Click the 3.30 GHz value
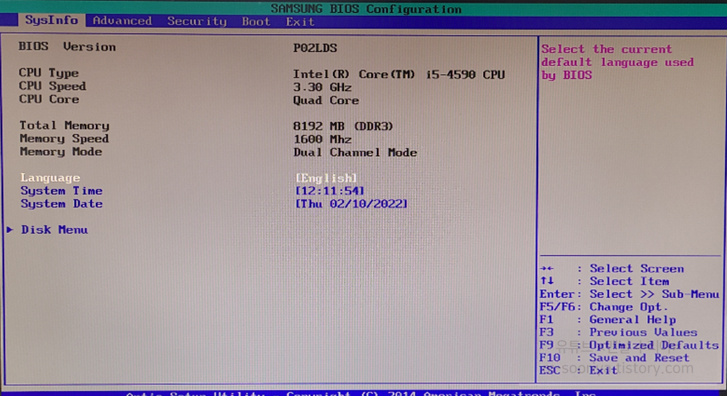 click(x=323, y=88)
